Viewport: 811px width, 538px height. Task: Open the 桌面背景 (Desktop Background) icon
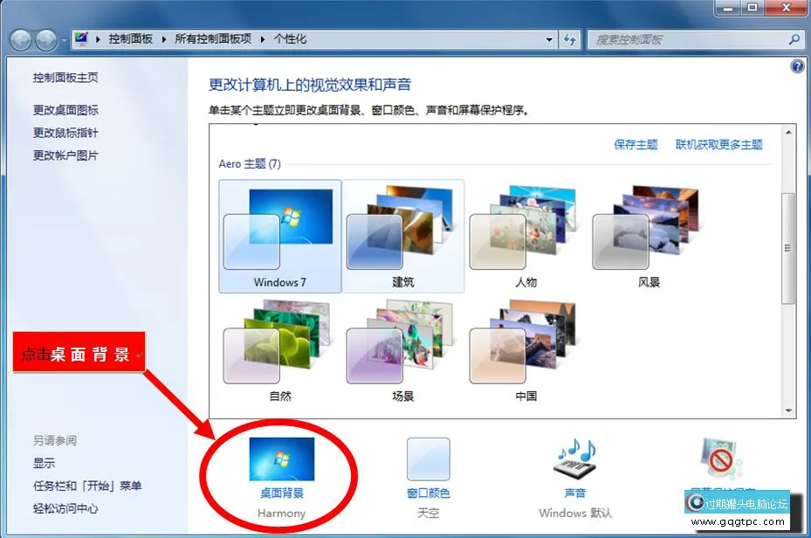(x=281, y=460)
